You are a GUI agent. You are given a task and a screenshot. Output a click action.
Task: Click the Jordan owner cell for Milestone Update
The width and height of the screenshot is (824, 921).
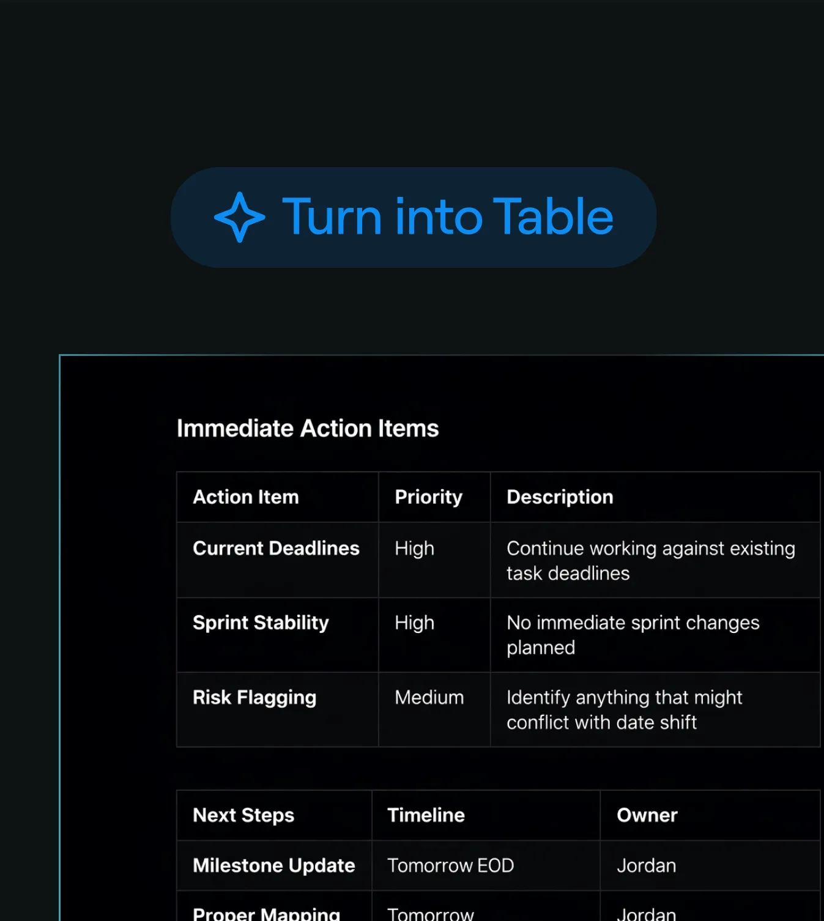pos(710,865)
